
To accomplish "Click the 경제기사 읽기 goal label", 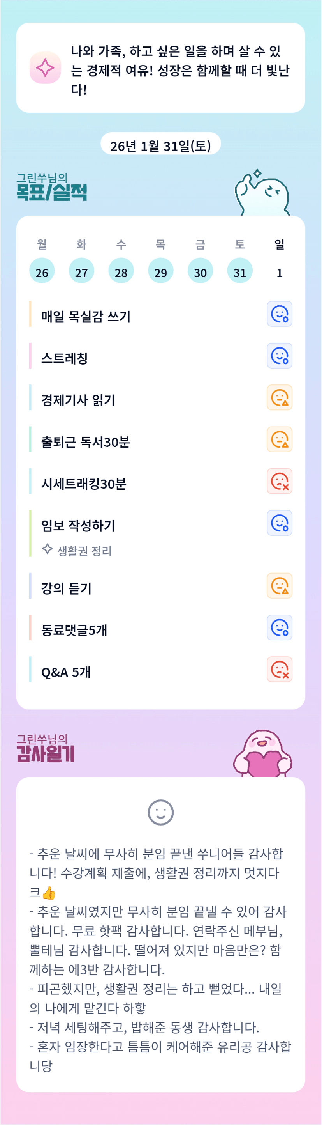I will tap(78, 400).
